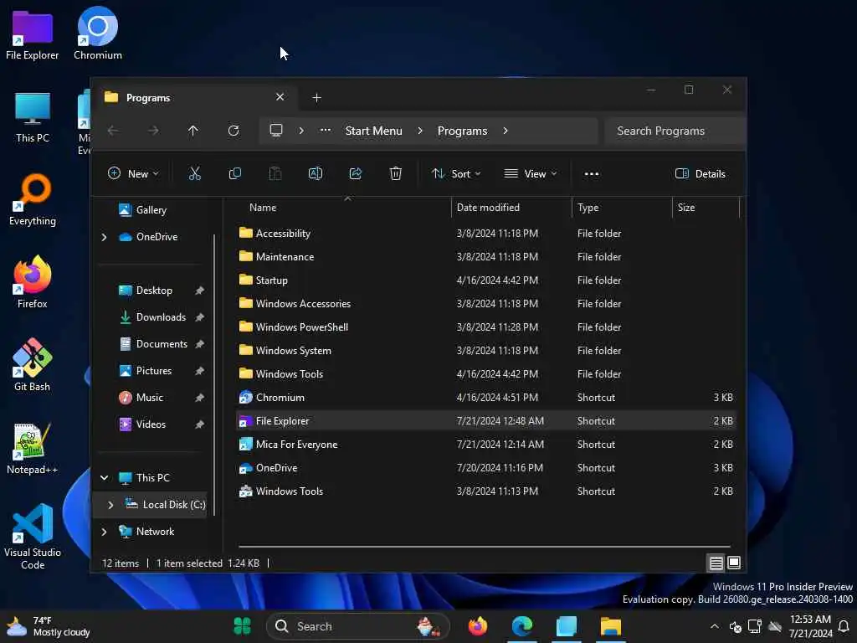Toggle the Details pane
The image size is (857, 643).
click(700, 174)
